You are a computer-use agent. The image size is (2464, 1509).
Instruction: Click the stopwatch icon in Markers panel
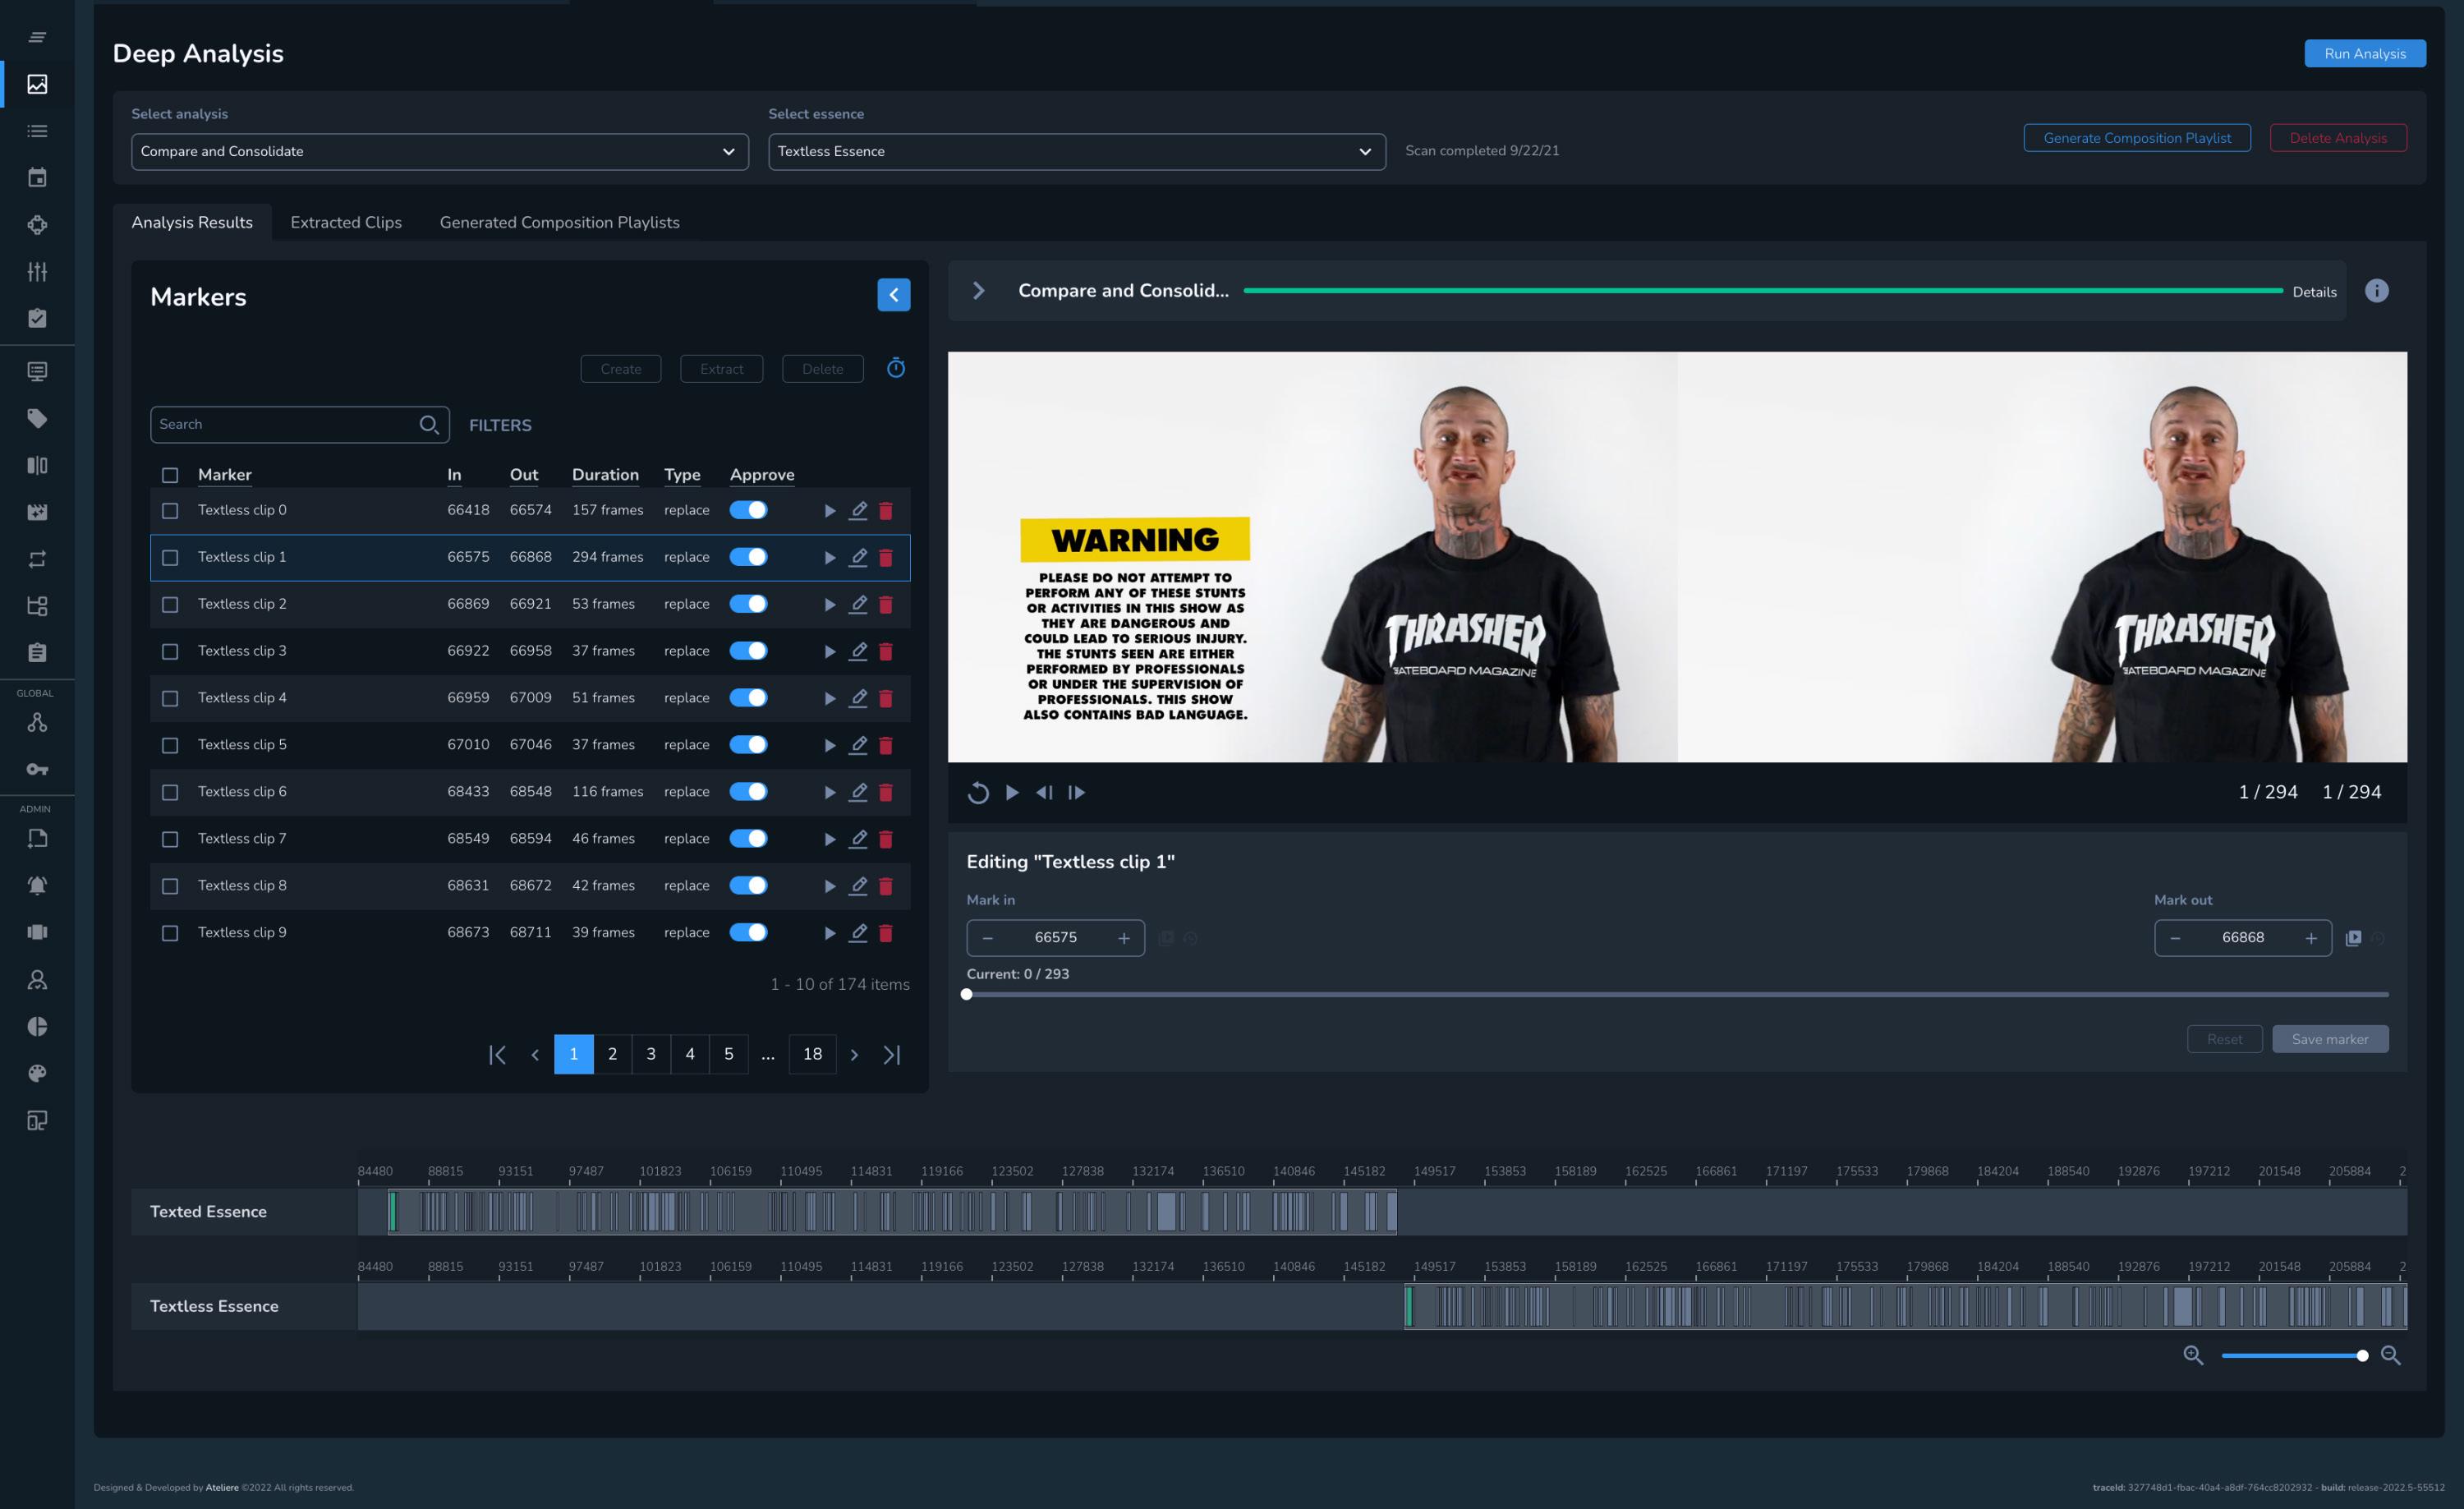click(896, 368)
